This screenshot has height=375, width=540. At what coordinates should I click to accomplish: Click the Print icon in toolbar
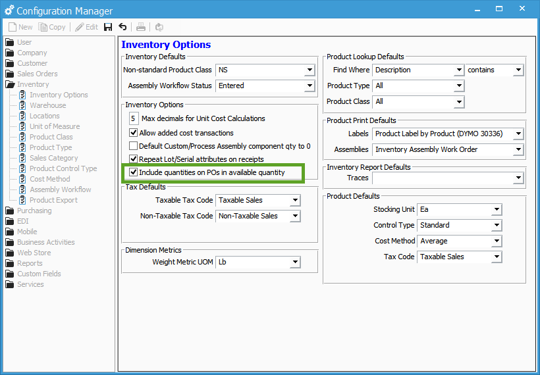click(141, 27)
